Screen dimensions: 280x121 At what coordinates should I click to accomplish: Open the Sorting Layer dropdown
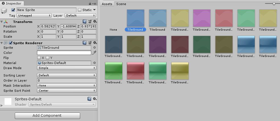(x=67, y=75)
